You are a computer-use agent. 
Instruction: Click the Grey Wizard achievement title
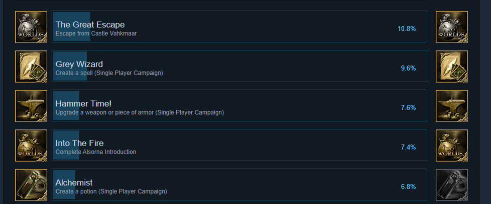point(79,64)
